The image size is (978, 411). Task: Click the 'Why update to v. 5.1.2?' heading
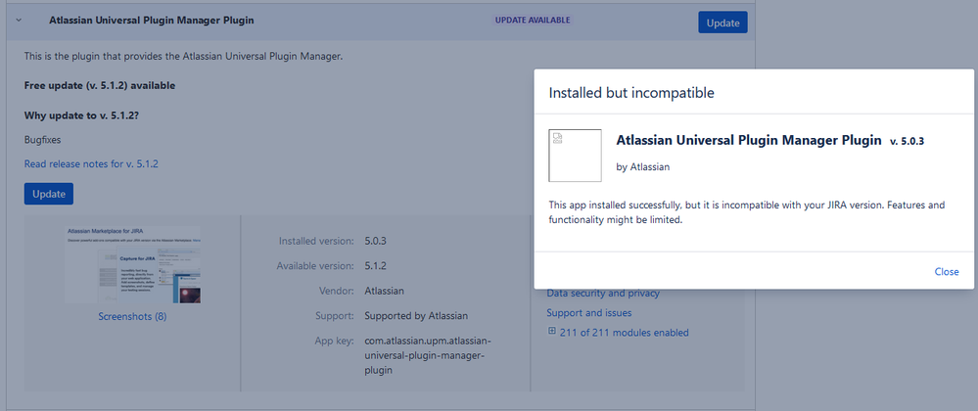click(x=81, y=115)
